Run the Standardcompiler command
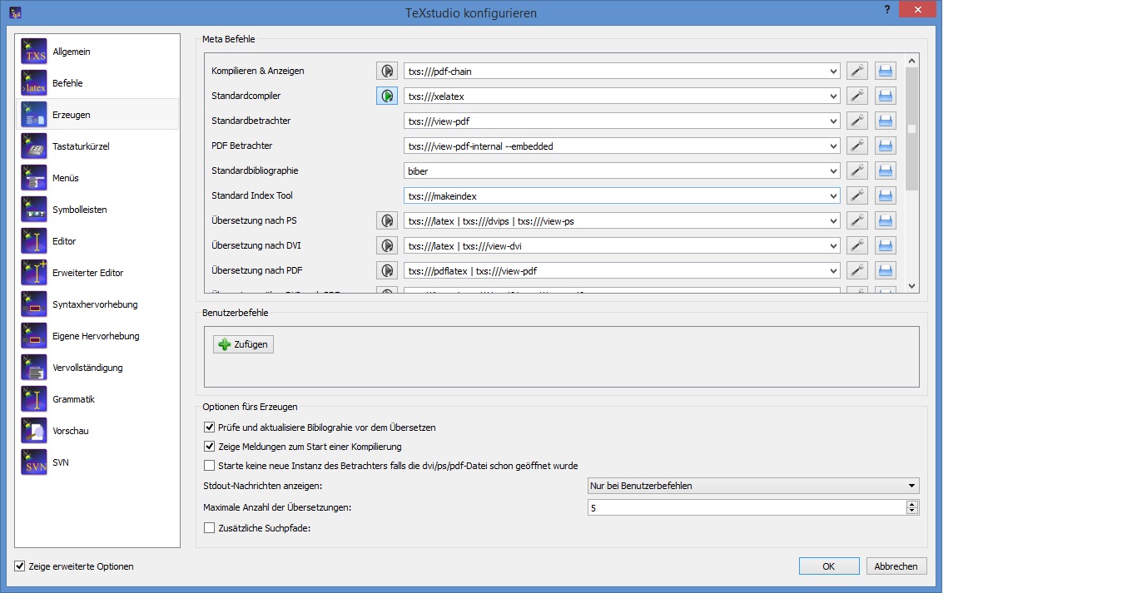Viewport: 1132px width, 593px height. [x=387, y=96]
